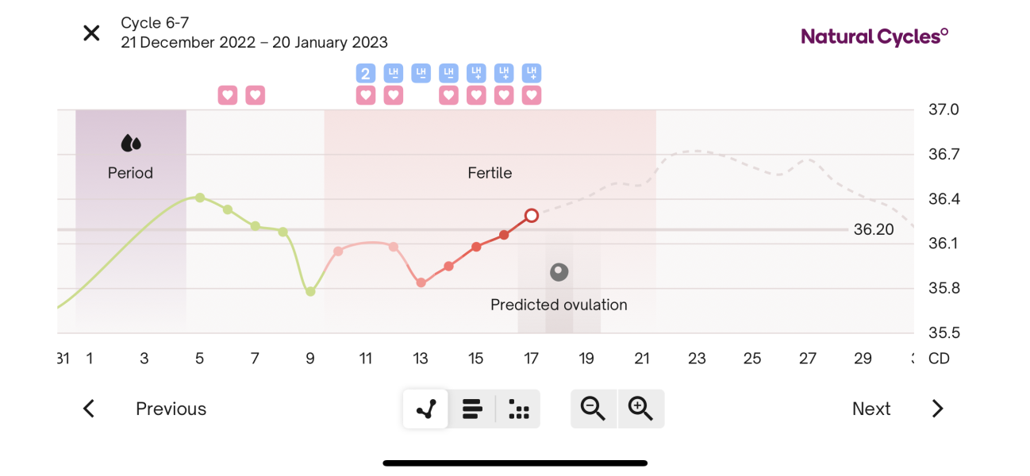Select the open-circle data point on day 17
The width and height of the screenshot is (1030, 476).
coord(532,215)
